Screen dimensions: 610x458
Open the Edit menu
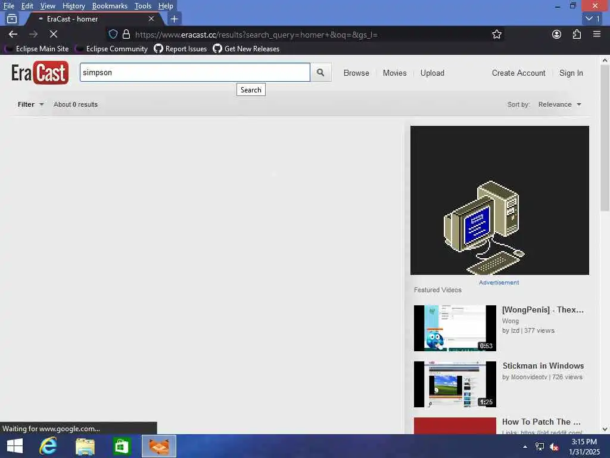click(x=27, y=6)
